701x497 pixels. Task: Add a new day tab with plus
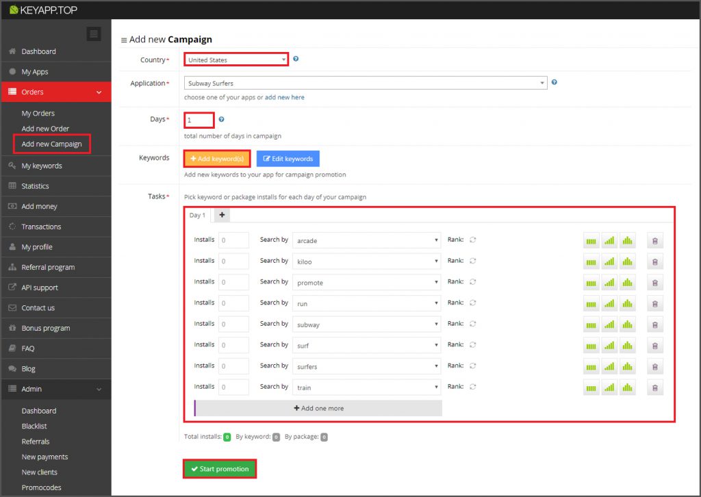coord(222,215)
